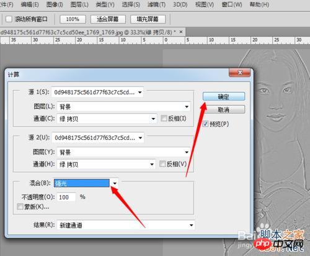Enable the 蒙版(K) checkbox
This screenshot has width=310, height=256.
(20, 206)
